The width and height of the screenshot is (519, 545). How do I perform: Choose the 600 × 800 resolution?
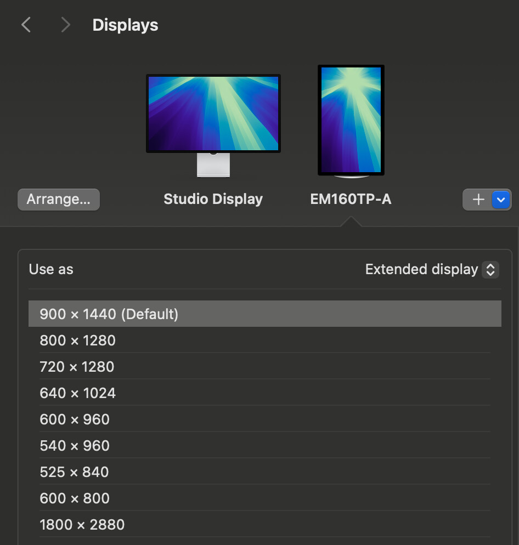265,498
